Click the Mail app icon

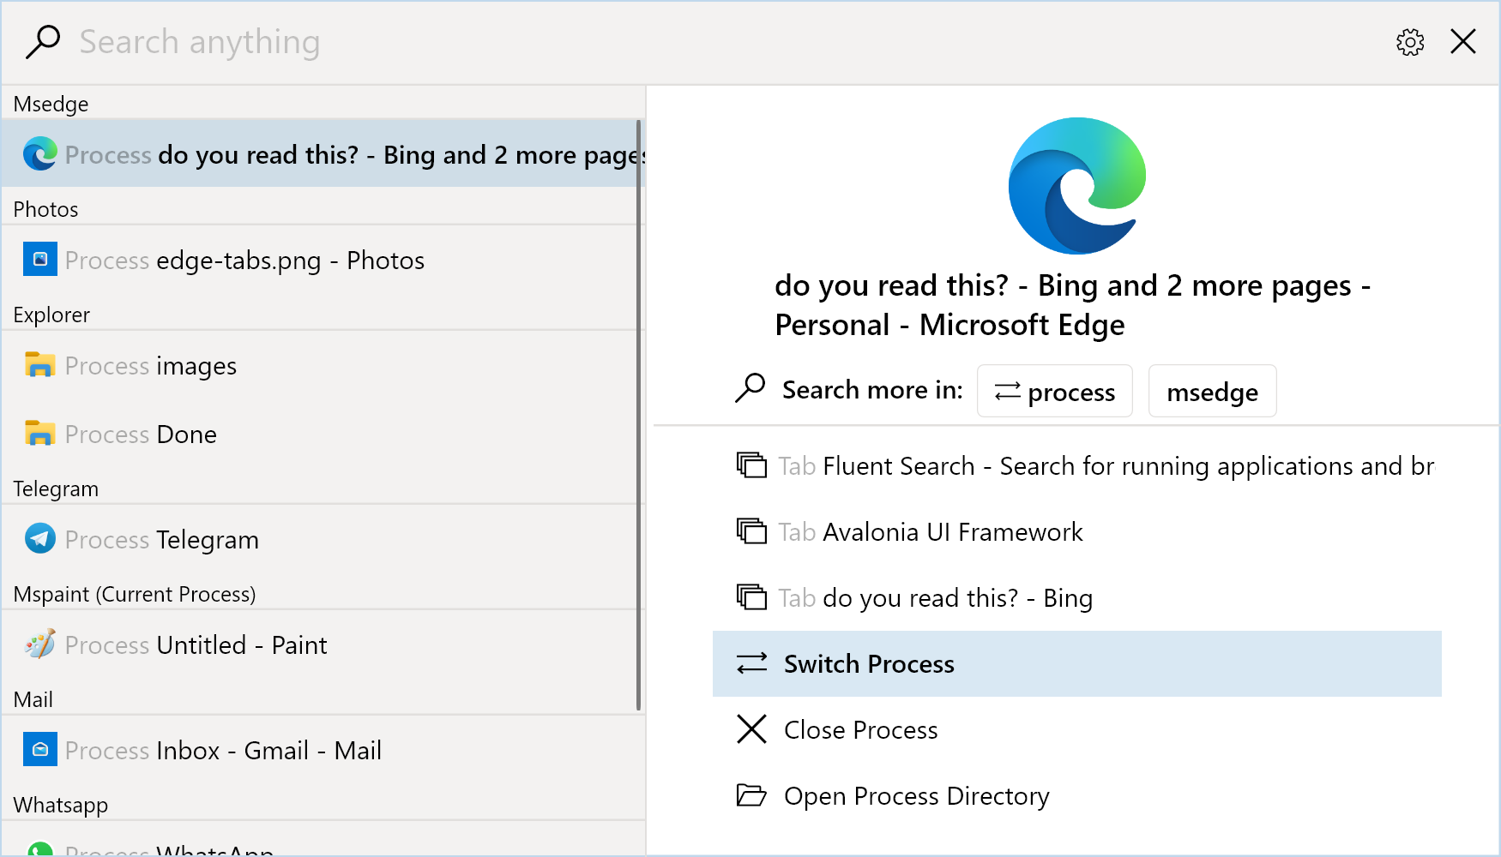(x=39, y=750)
